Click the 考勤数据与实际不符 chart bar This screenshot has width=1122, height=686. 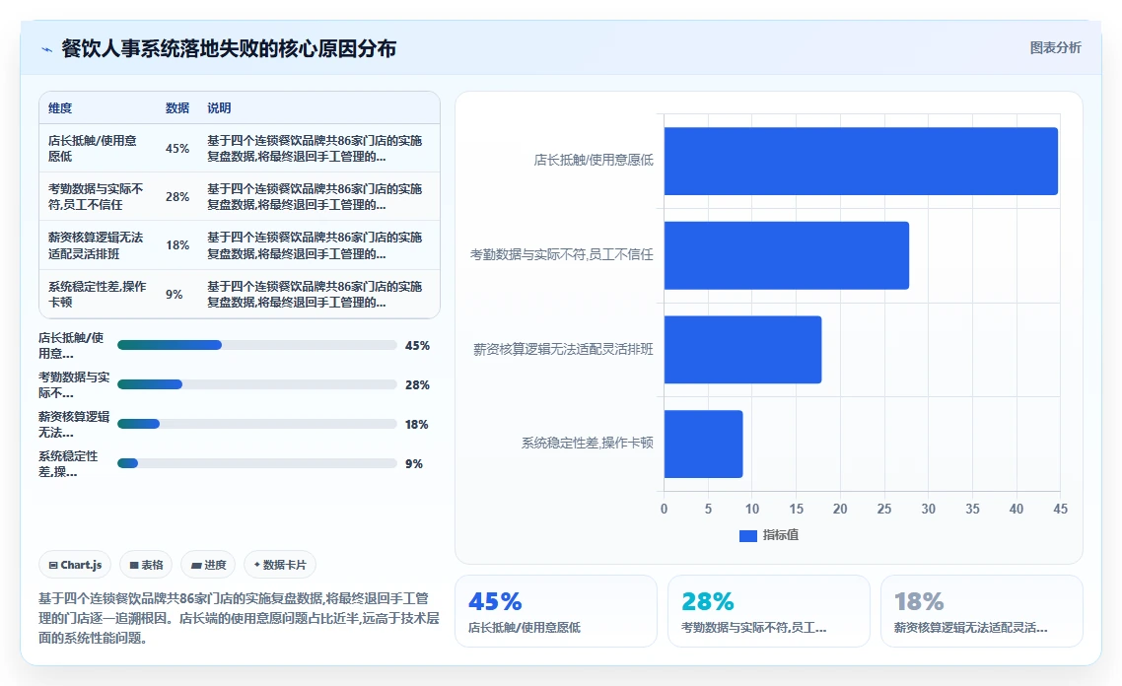tap(787, 255)
